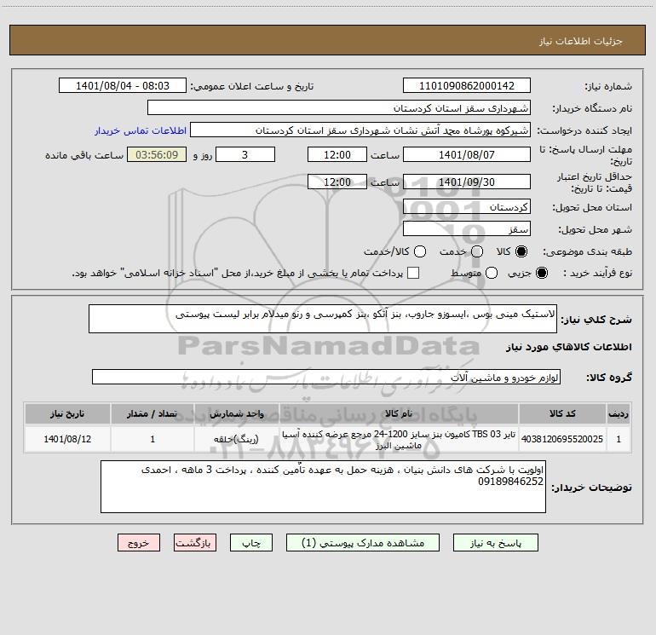Click the need date cell 1401/08/12
The height and width of the screenshot is (635, 656).
coord(67,439)
